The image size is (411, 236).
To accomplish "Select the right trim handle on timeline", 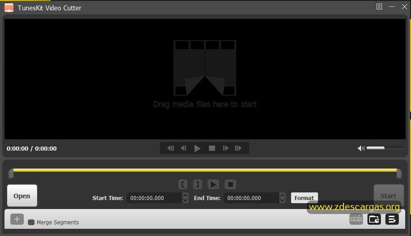I will pos(399,174).
